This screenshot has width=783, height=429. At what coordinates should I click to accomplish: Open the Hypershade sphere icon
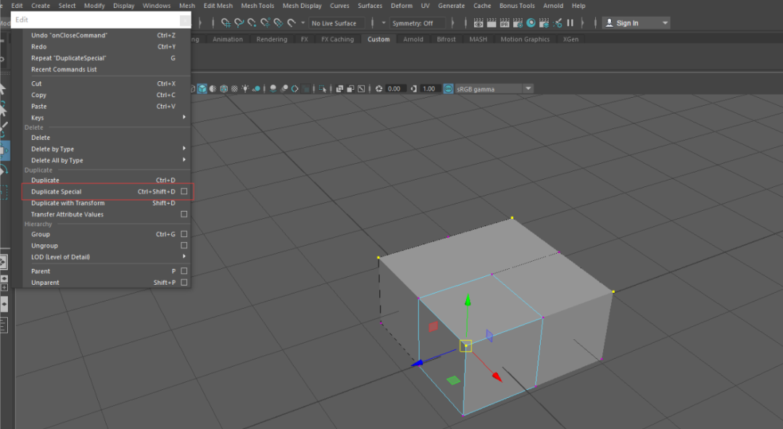[531, 23]
